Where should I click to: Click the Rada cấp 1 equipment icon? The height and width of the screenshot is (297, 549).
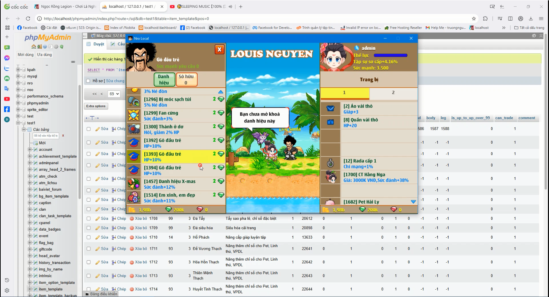[330, 164]
